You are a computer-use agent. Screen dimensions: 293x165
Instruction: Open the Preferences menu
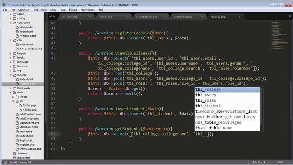(x=87, y=10)
